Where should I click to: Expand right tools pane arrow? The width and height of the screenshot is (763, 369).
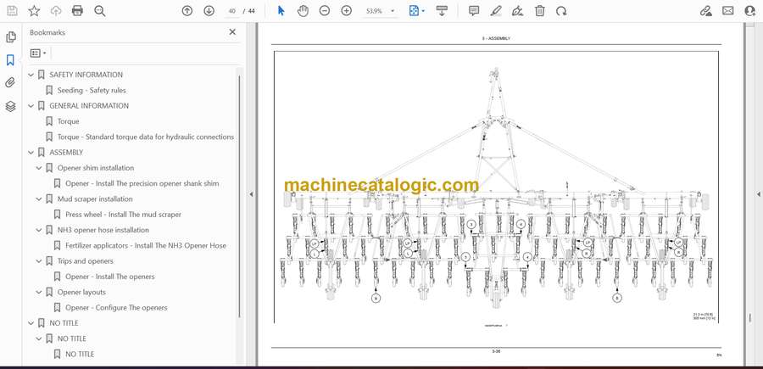click(x=758, y=194)
